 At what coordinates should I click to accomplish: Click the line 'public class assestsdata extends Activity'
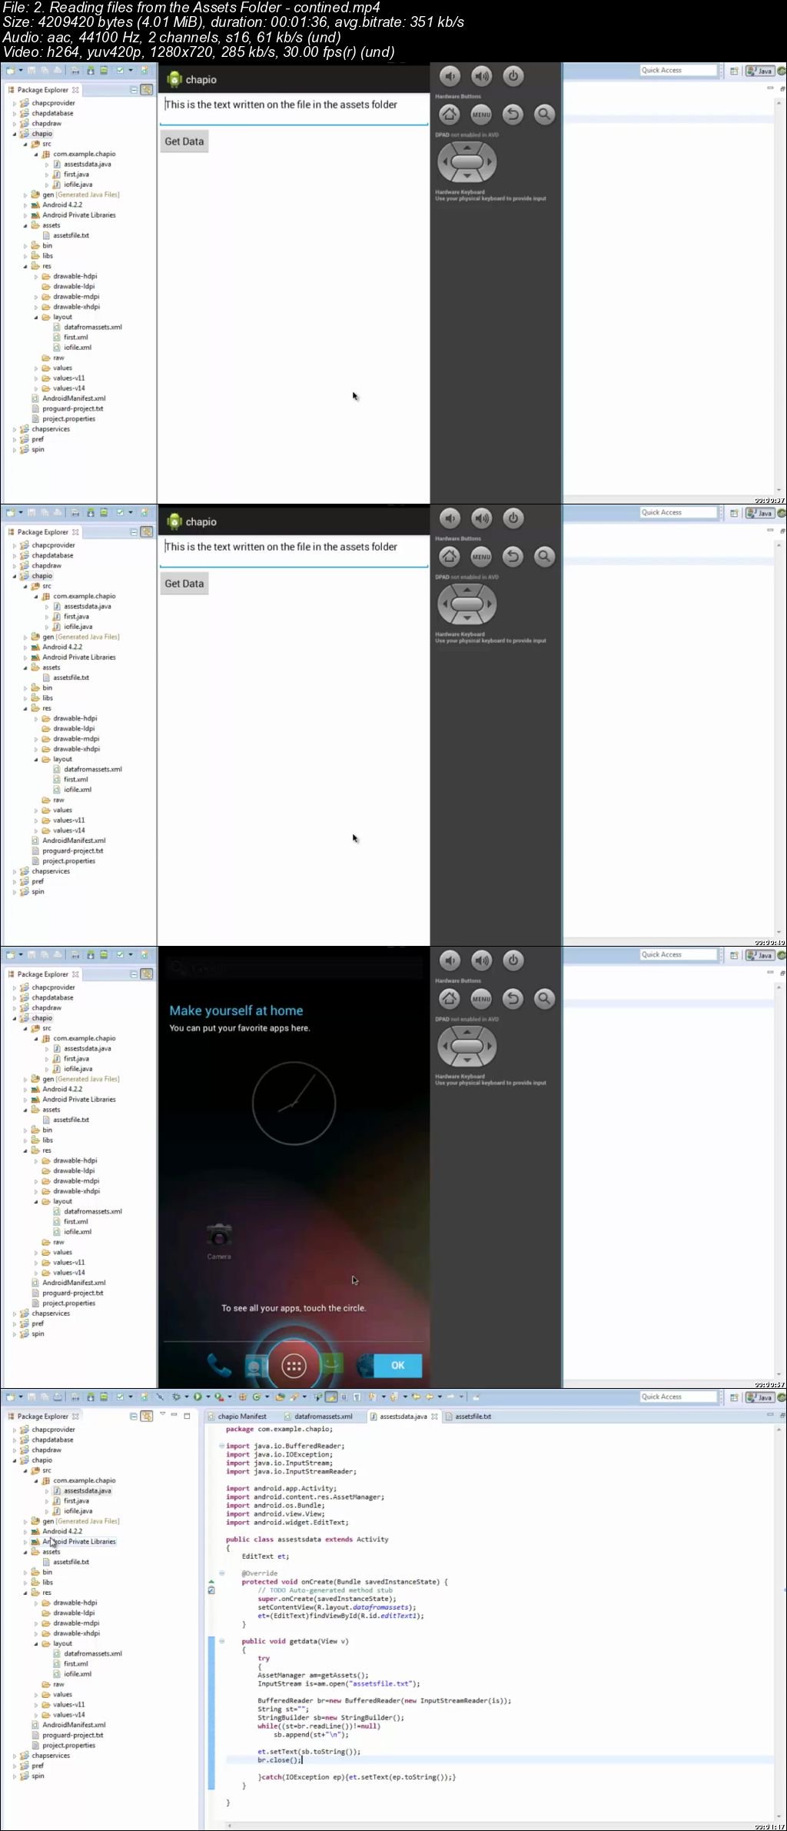click(x=307, y=1539)
